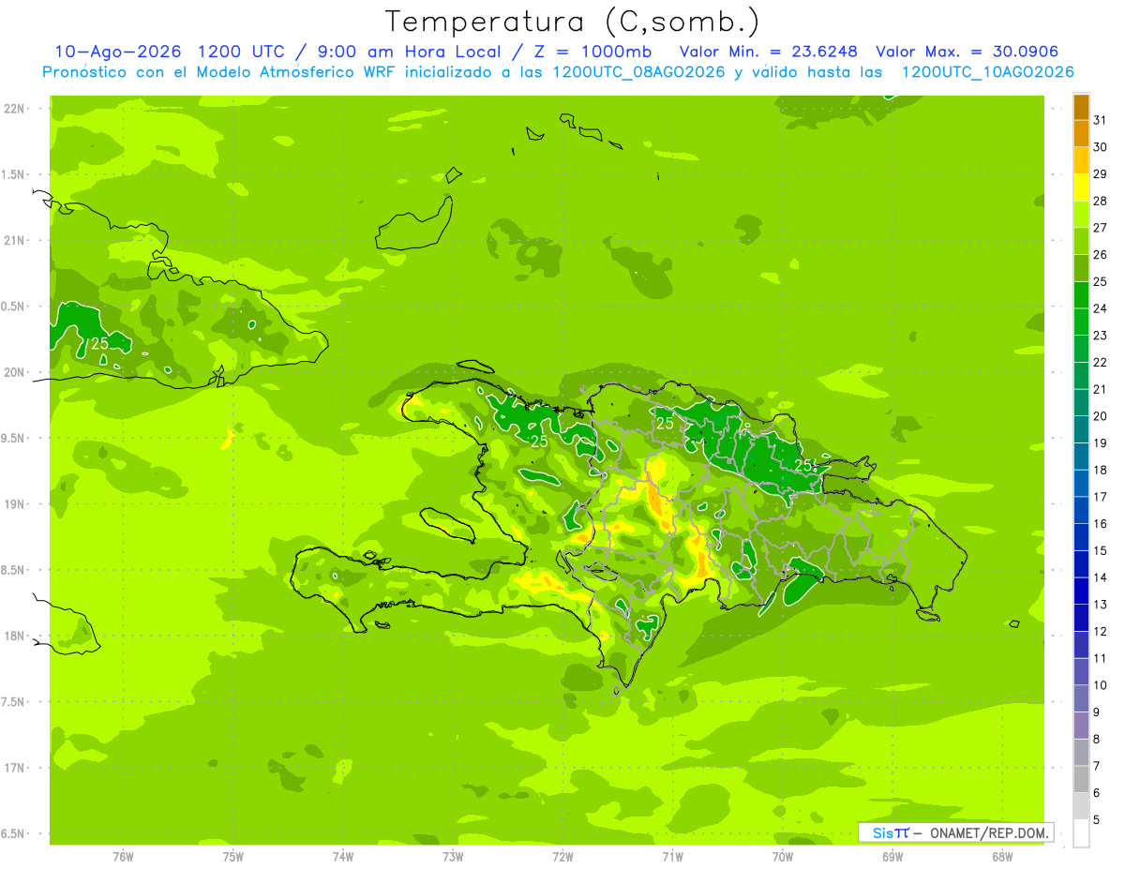Click the "70W" longitude axis label
Image resolution: width=1125 pixels, height=869 pixels.
783,856
